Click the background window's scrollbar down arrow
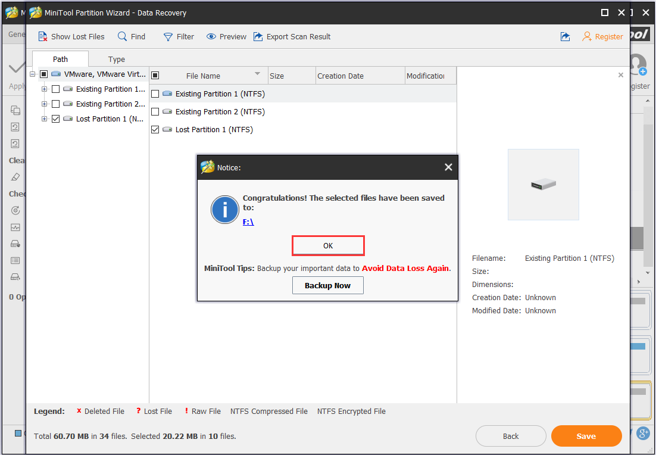The height and width of the screenshot is (455, 656). coord(648,273)
